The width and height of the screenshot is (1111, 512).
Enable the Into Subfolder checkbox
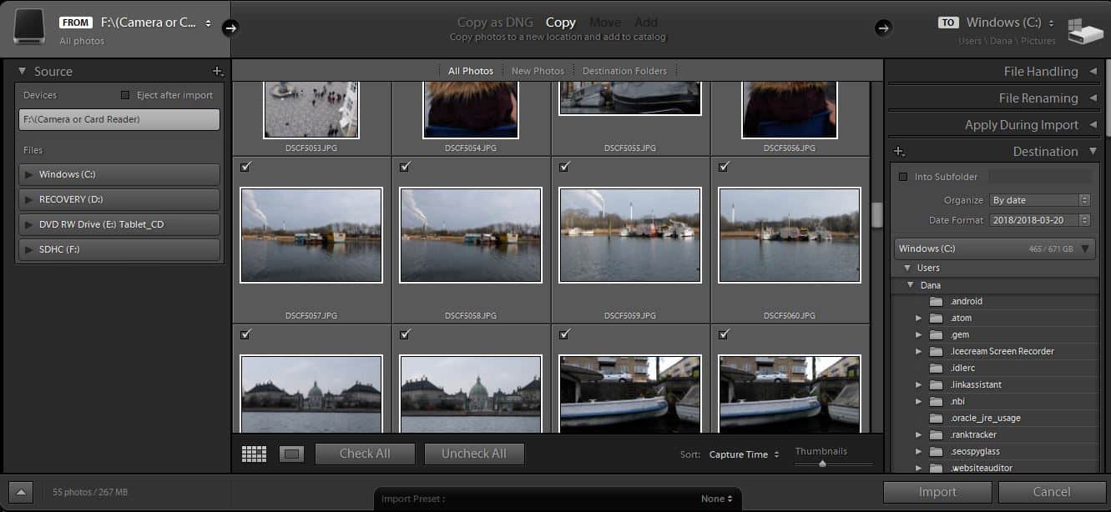click(903, 177)
